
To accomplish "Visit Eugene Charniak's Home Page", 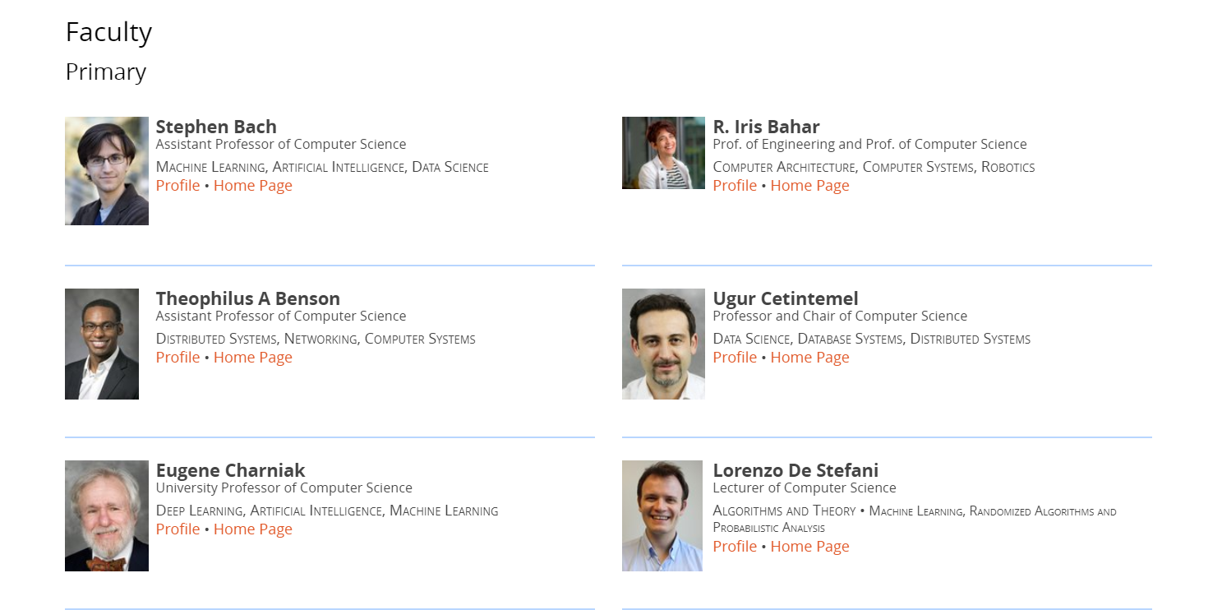I will click(x=253, y=529).
